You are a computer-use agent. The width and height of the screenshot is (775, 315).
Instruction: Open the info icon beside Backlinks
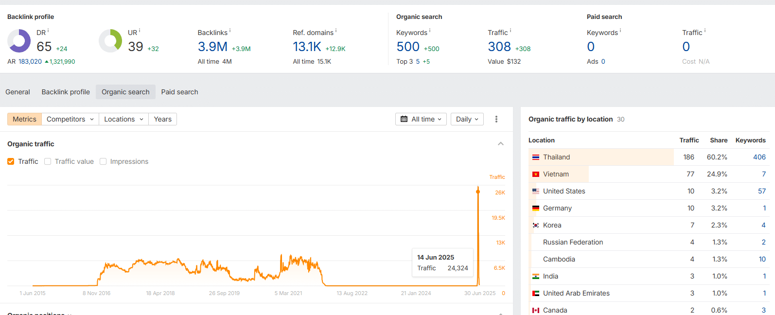coord(230,31)
